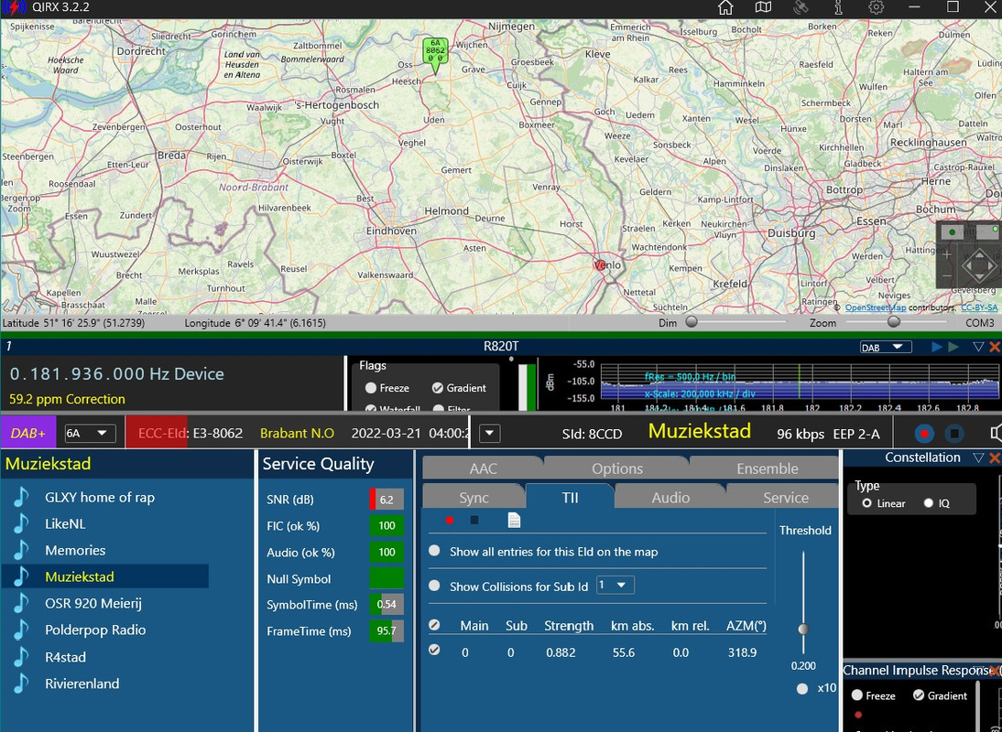Image resolution: width=1002 pixels, height=732 pixels.
Task: Switch to the AAC tab
Action: point(483,468)
